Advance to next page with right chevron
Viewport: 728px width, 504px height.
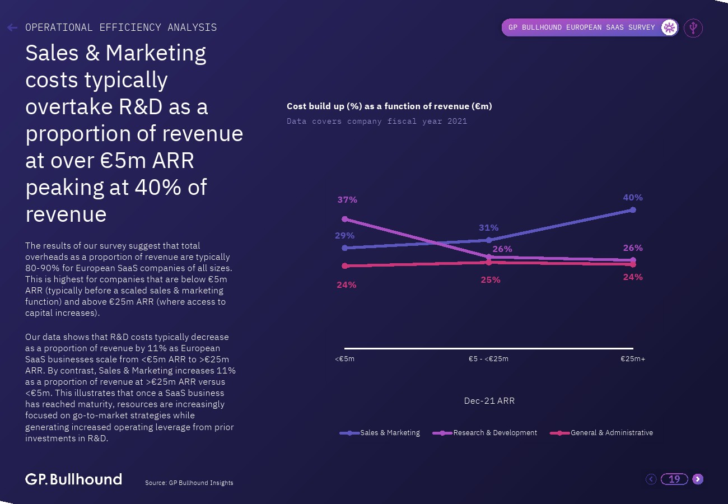coord(698,479)
